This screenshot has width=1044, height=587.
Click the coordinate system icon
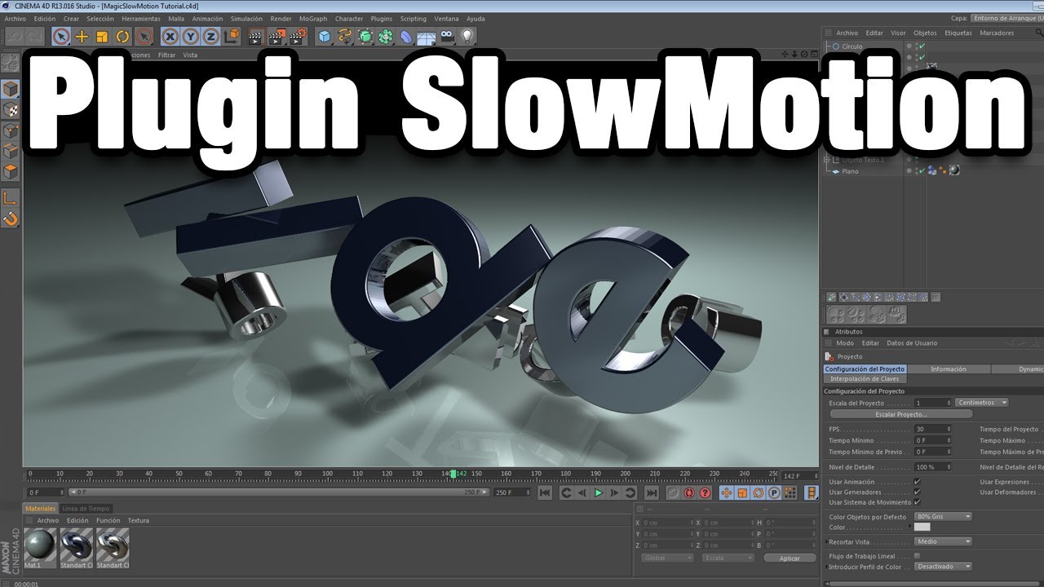click(232, 37)
